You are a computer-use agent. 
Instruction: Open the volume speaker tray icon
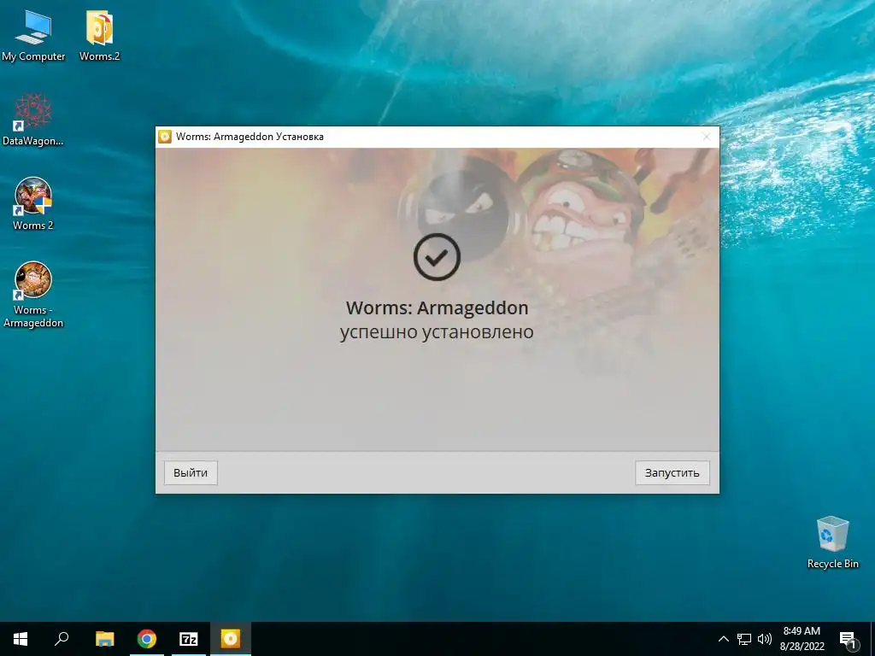tap(765, 639)
